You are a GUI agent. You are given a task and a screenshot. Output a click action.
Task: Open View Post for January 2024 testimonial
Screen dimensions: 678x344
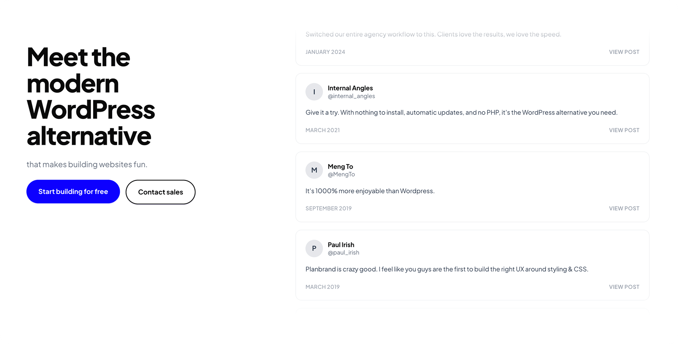(x=624, y=52)
